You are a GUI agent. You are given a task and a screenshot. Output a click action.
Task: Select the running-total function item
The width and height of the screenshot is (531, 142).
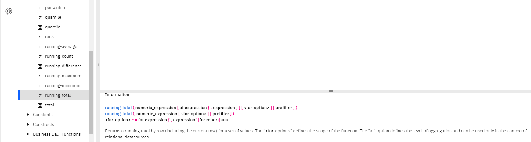coord(58,95)
